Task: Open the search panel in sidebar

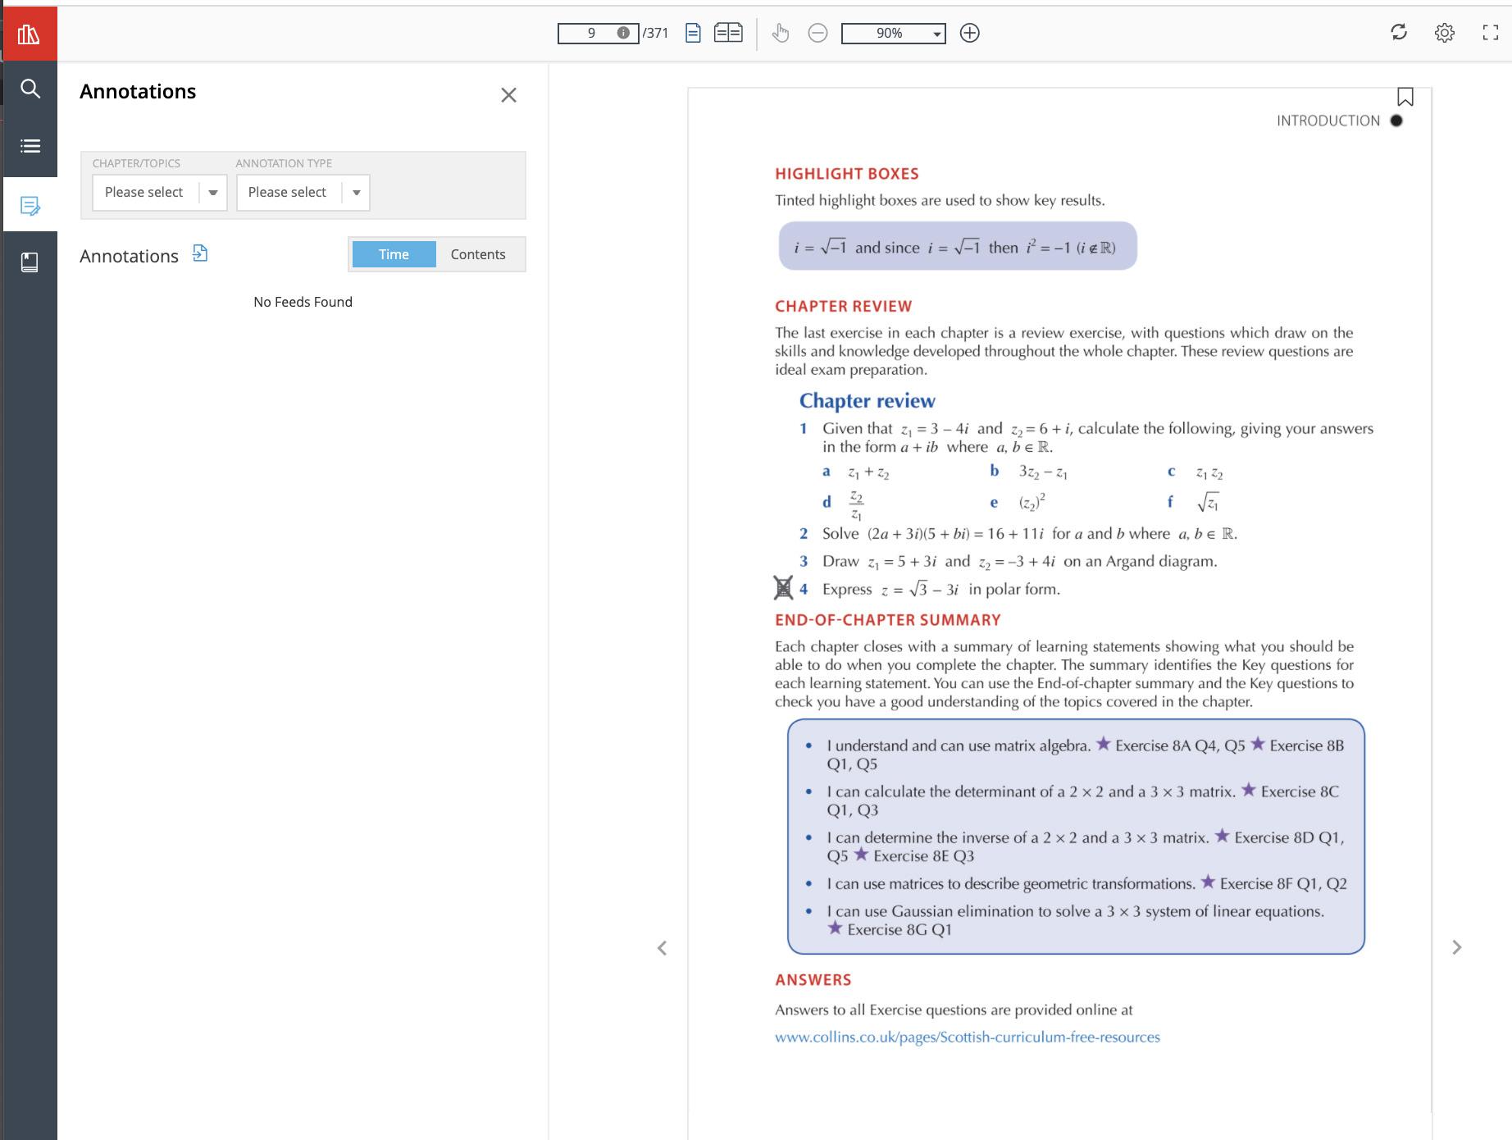Action: coord(30,89)
